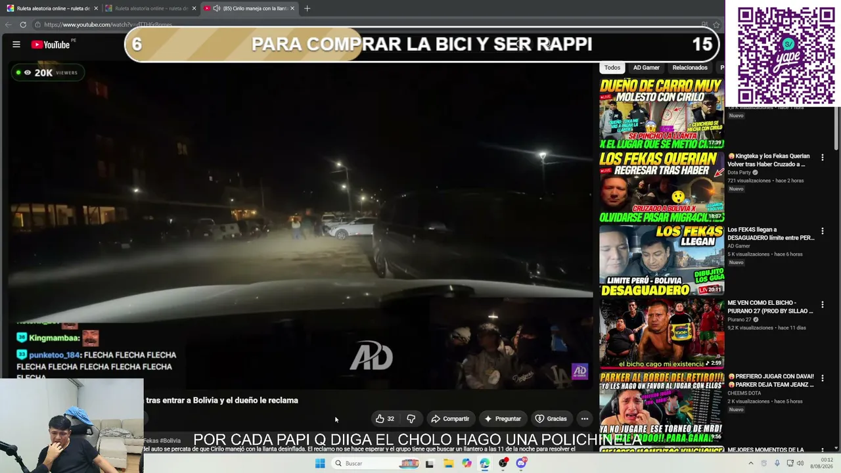Open OBS Studio from the taskbar
Screen dimensions: 841x473
coord(503,463)
